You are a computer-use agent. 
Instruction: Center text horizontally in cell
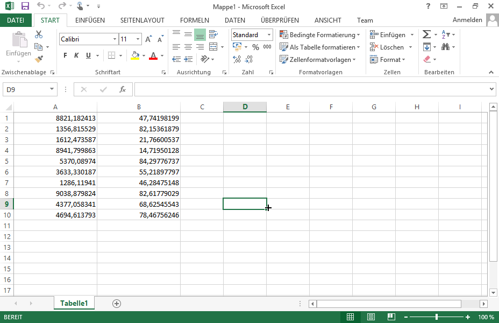click(x=188, y=47)
